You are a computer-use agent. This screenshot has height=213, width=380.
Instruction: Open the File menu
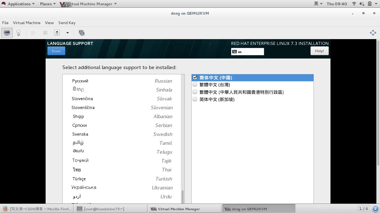coord(5,23)
